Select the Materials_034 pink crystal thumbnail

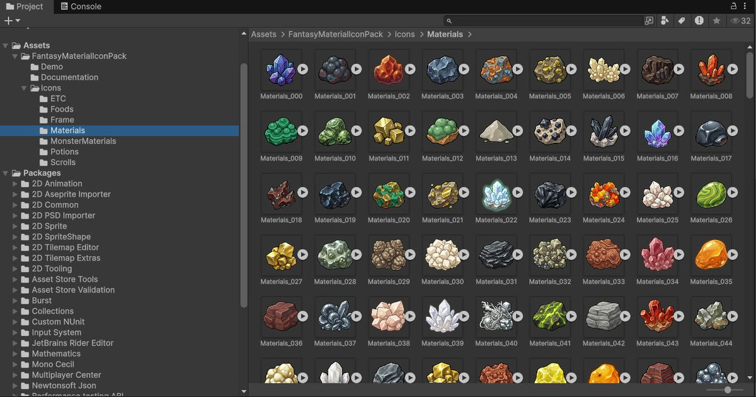(657, 254)
